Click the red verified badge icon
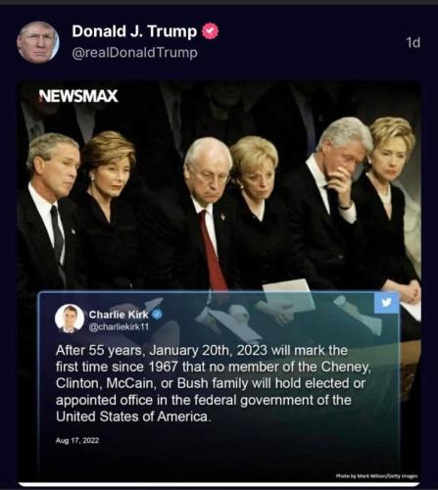This screenshot has height=490, width=438. tap(210, 31)
